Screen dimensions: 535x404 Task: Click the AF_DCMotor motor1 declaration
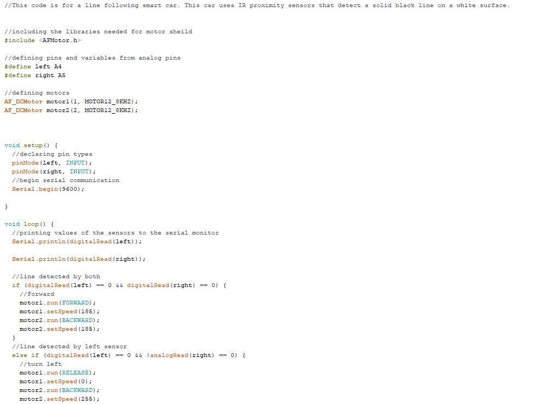(71, 101)
